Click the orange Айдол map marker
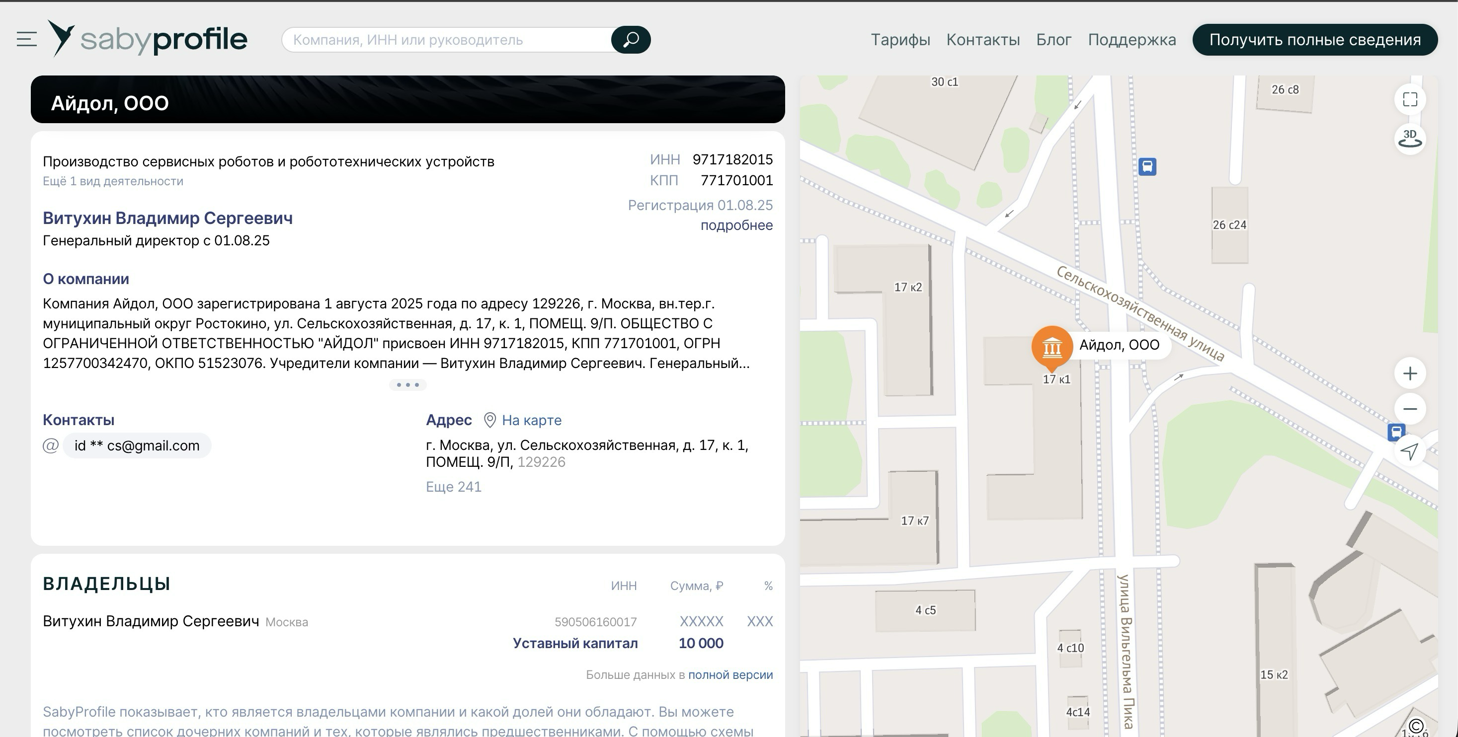 point(1052,347)
